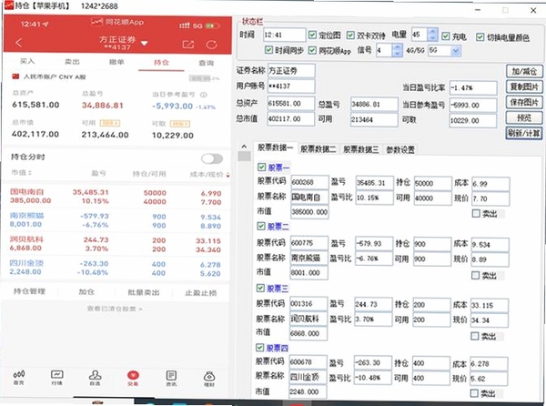
Task: Click the 复制图片 button
Action: click(x=524, y=86)
